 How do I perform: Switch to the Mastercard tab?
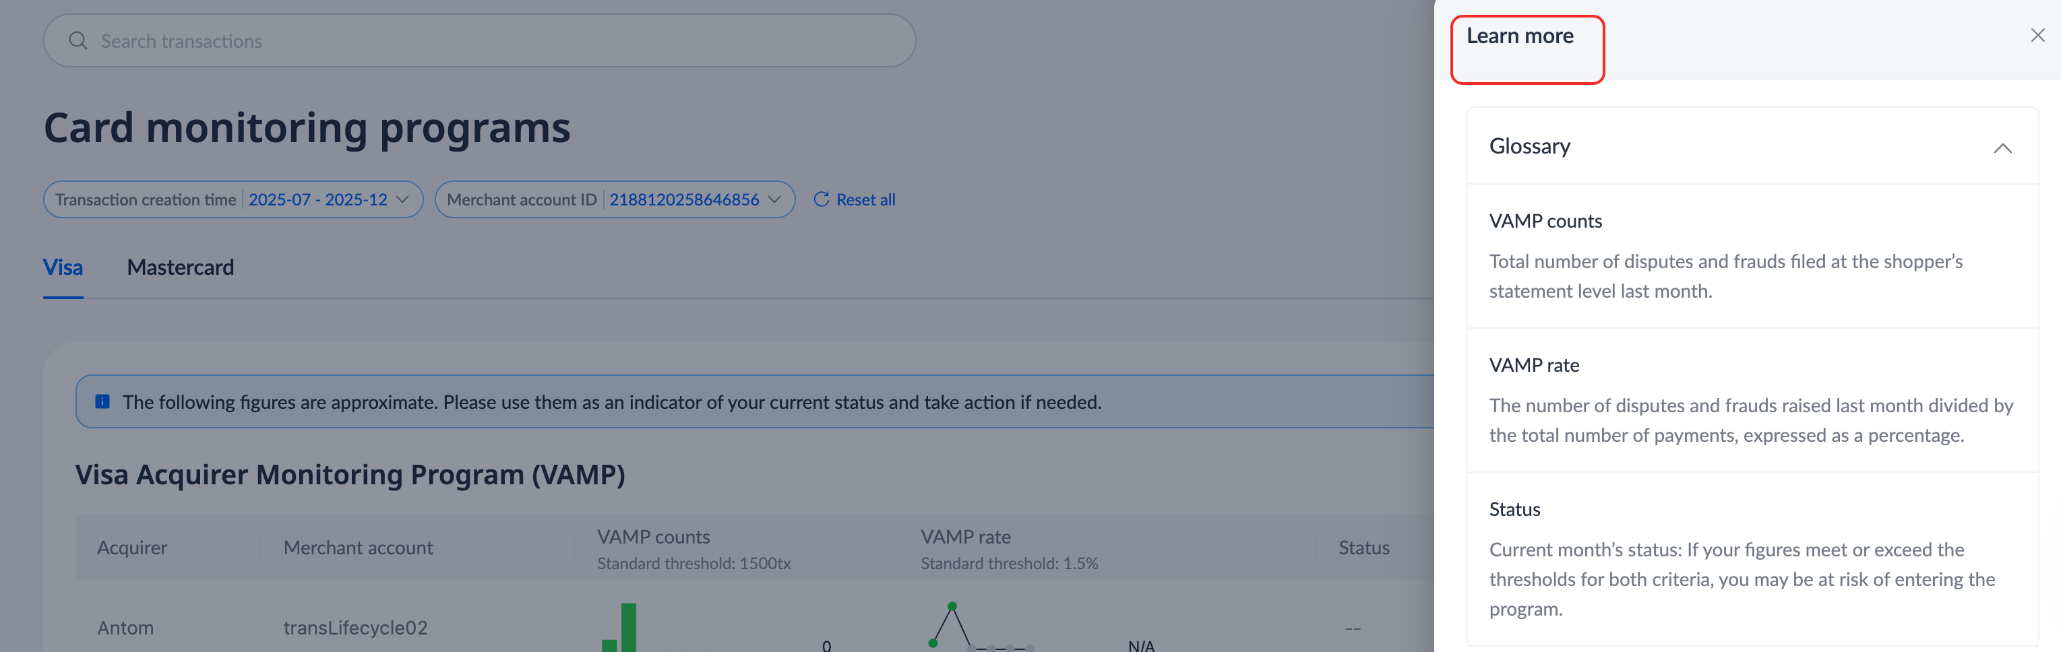tap(180, 267)
